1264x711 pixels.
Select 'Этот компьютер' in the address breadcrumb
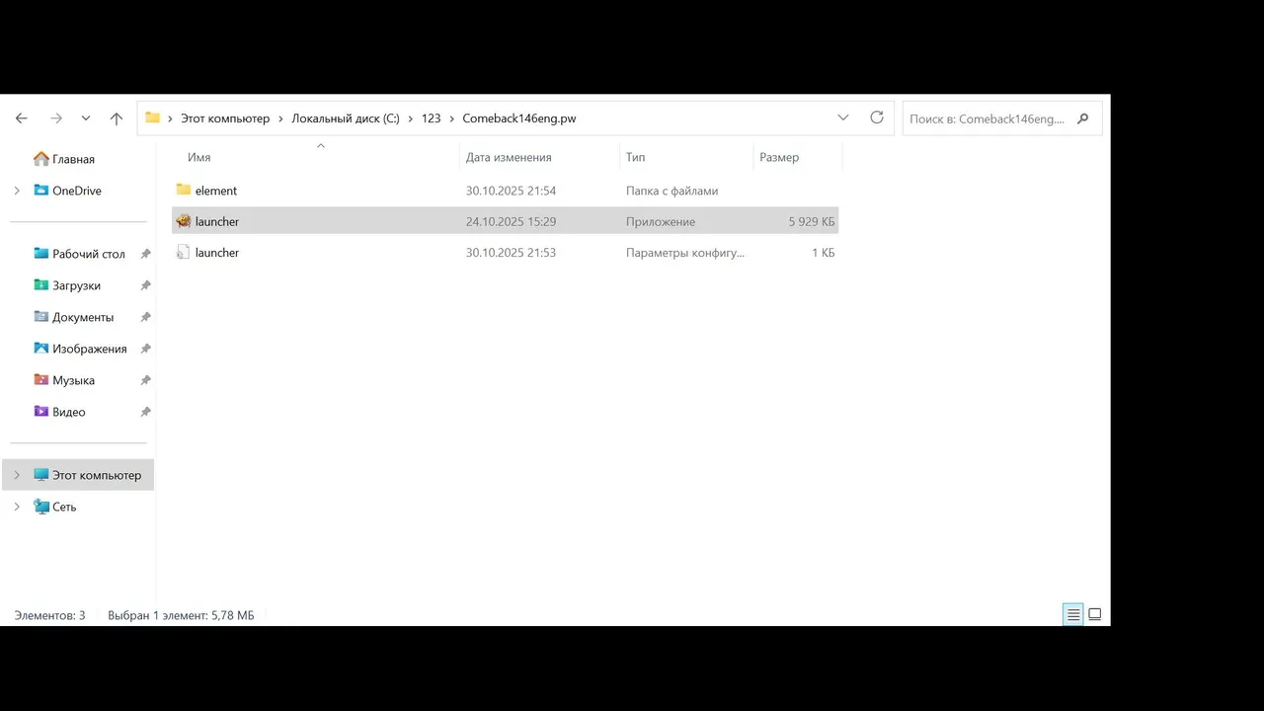click(x=225, y=118)
